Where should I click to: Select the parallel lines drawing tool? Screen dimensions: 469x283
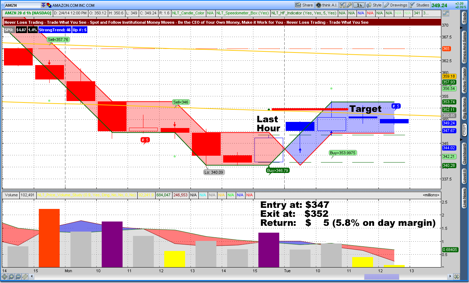(24, 277)
